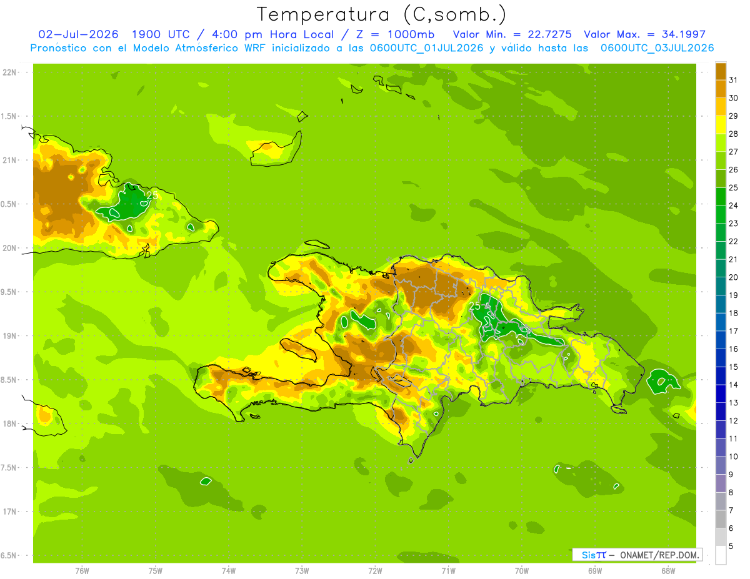Click the "21N" latitude label
The width and height of the screenshot is (750, 579).
coord(10,161)
